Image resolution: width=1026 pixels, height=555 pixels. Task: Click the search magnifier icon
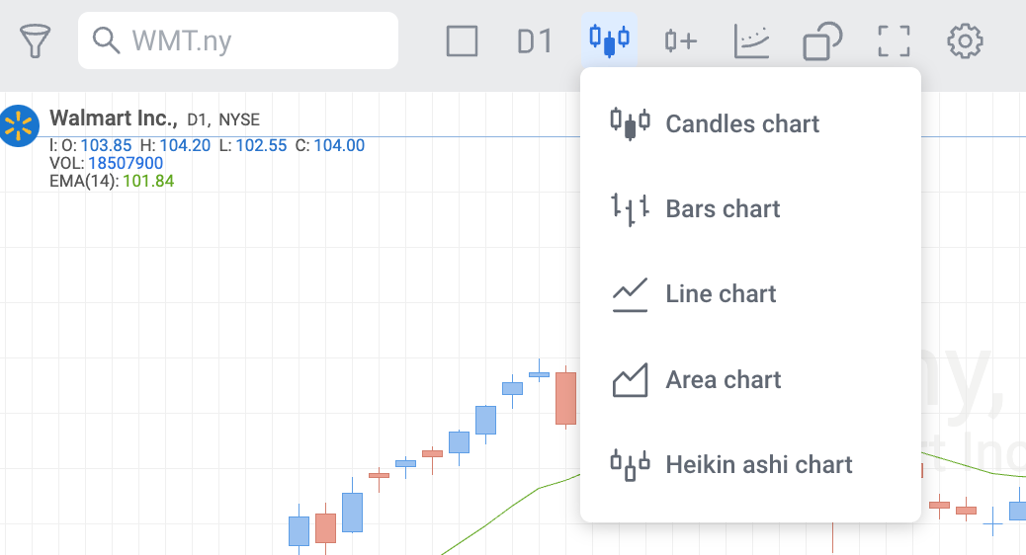pyautogui.click(x=105, y=40)
